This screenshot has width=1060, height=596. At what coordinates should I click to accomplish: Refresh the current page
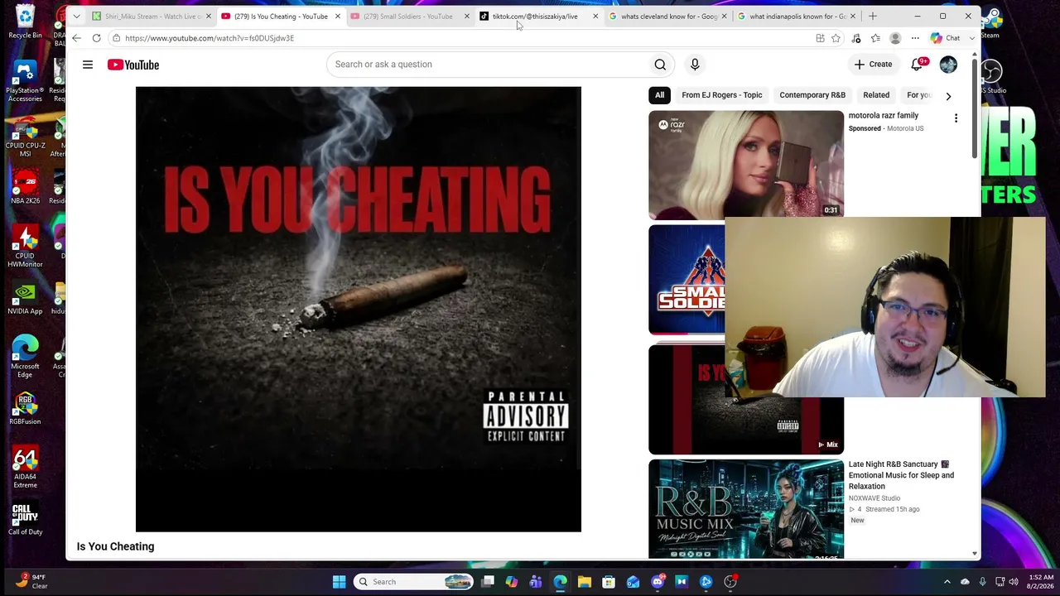tap(97, 38)
